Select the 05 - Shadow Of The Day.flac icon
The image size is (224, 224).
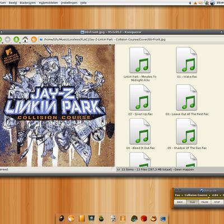pos(186,132)
